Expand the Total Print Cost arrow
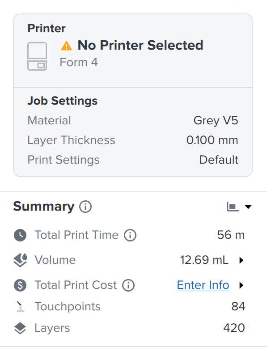 tap(242, 285)
